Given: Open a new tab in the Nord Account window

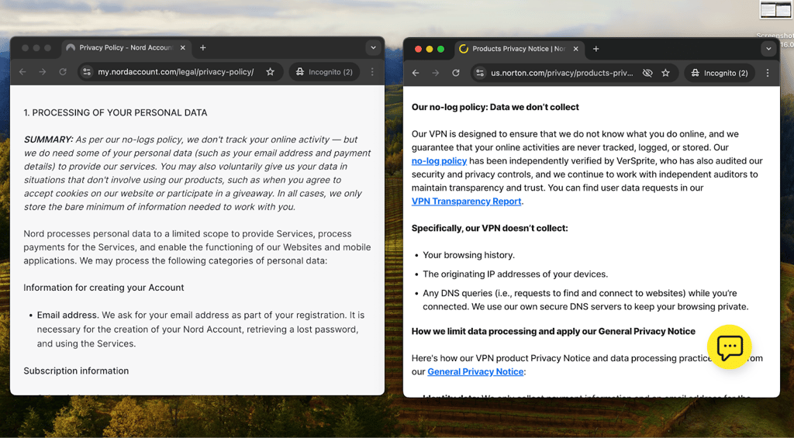Looking at the screenshot, I should click(x=203, y=47).
